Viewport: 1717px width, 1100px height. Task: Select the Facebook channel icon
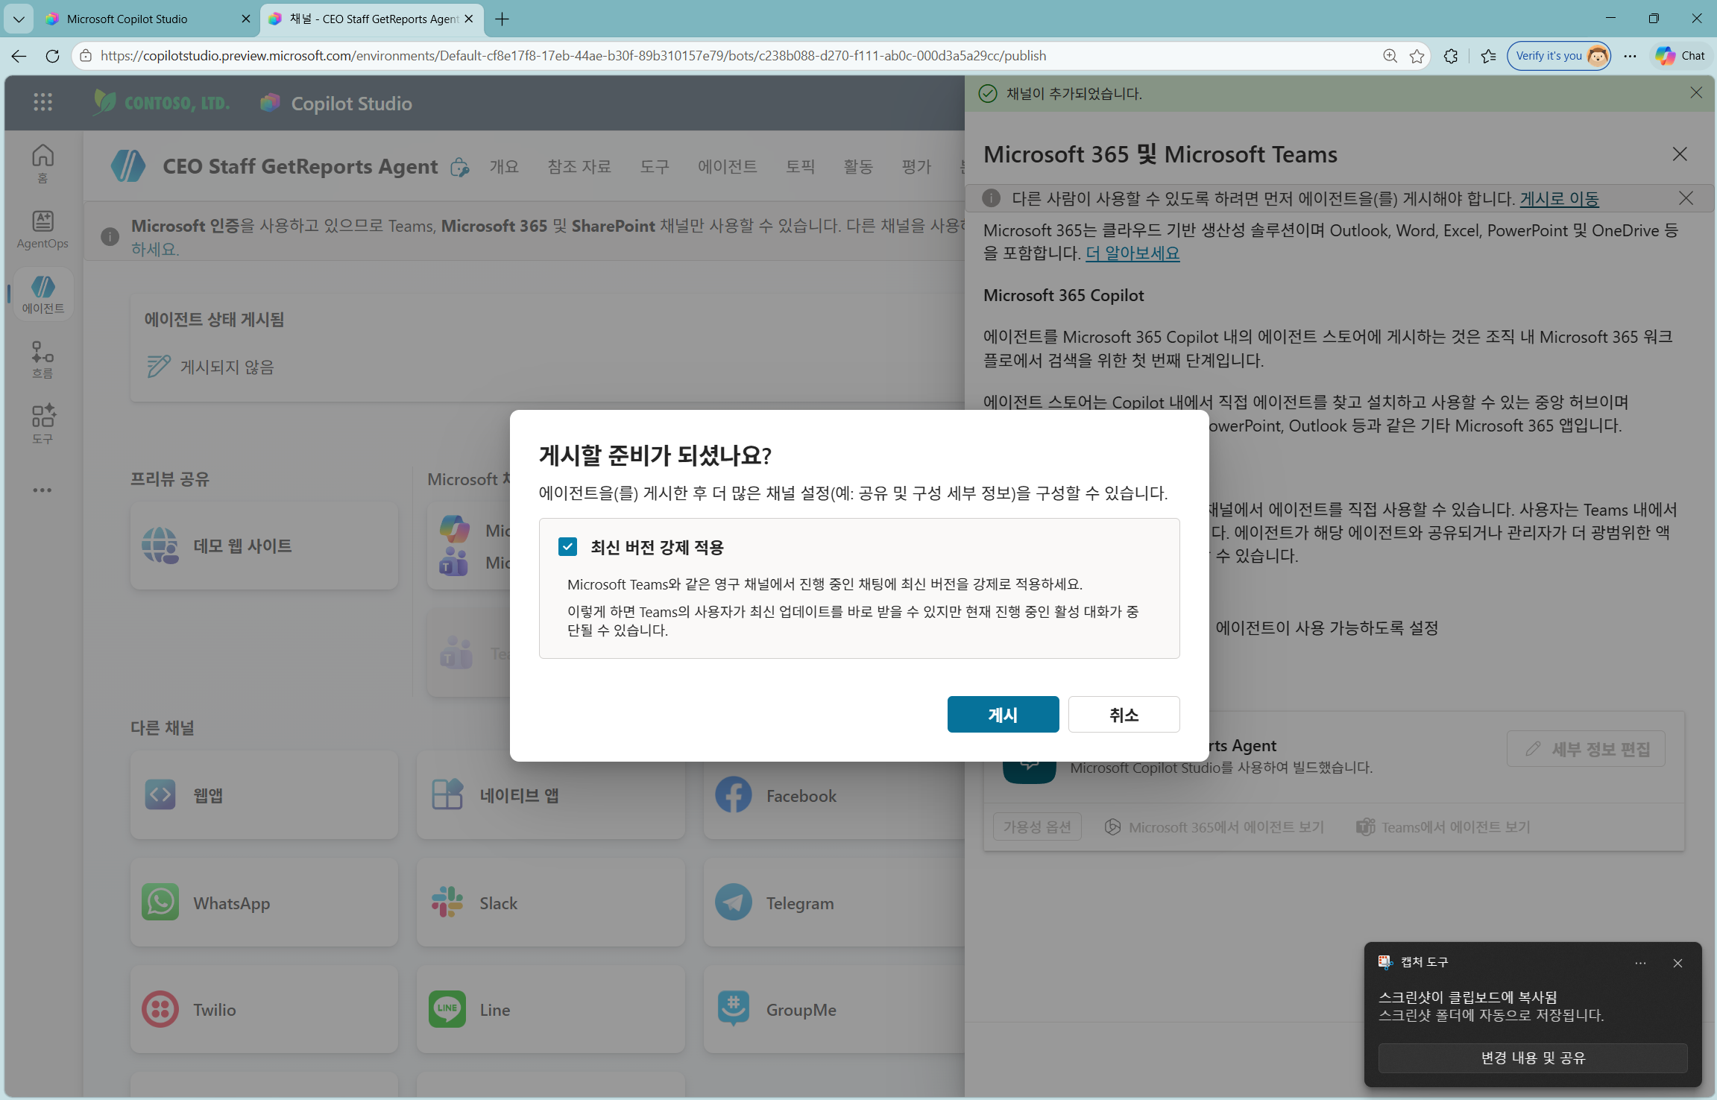coord(734,795)
